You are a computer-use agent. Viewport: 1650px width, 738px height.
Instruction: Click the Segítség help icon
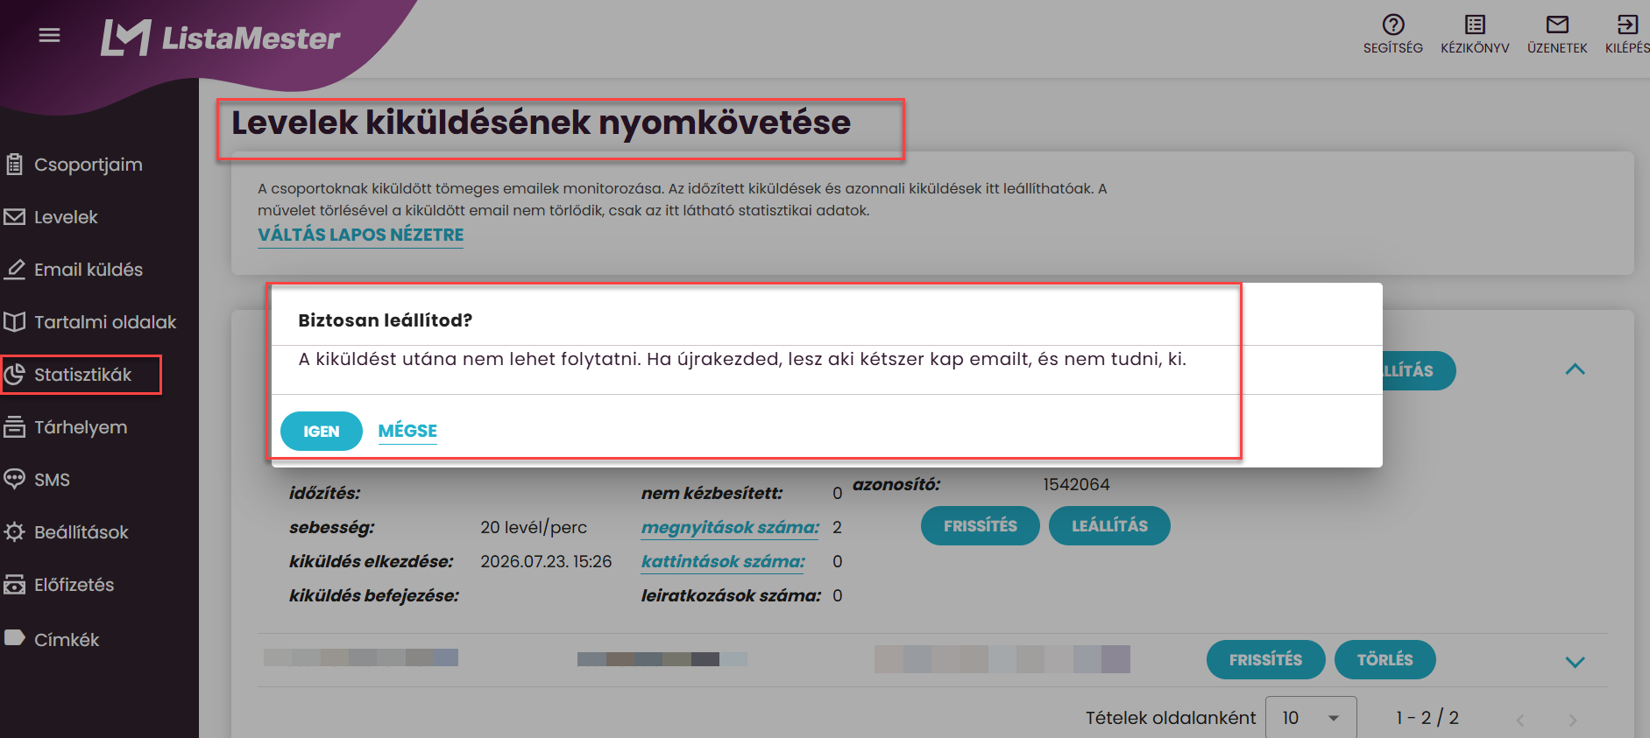(1392, 25)
